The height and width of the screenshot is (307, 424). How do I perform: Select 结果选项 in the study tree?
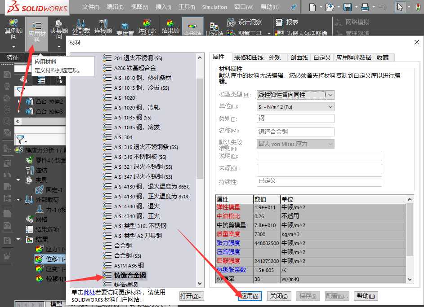(x=42, y=229)
